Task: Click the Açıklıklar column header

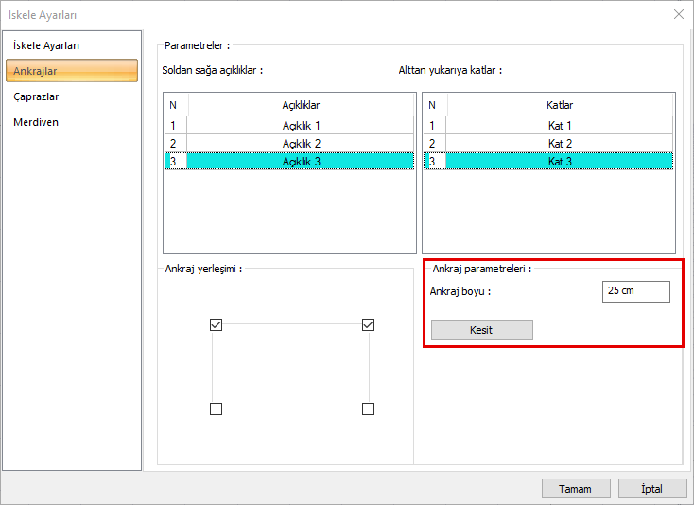Action: (x=301, y=105)
